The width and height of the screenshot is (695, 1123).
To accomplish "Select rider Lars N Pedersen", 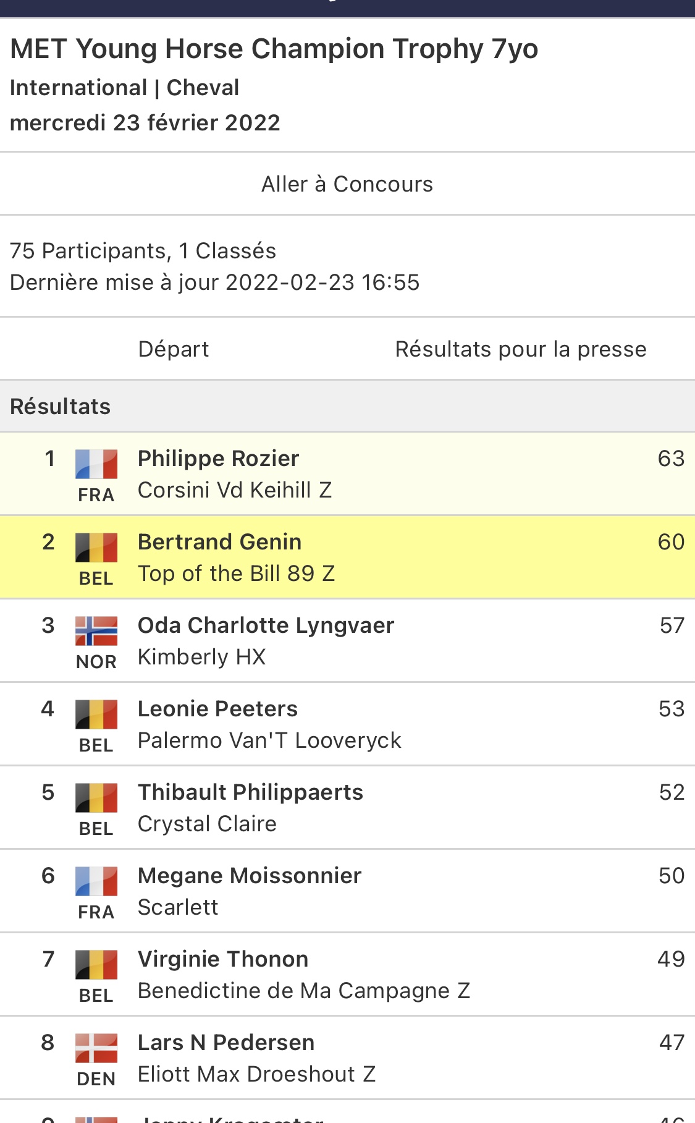I will (226, 1043).
